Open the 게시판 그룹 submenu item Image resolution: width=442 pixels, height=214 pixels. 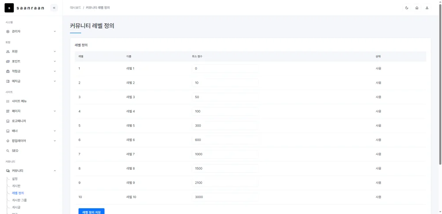click(x=19, y=200)
